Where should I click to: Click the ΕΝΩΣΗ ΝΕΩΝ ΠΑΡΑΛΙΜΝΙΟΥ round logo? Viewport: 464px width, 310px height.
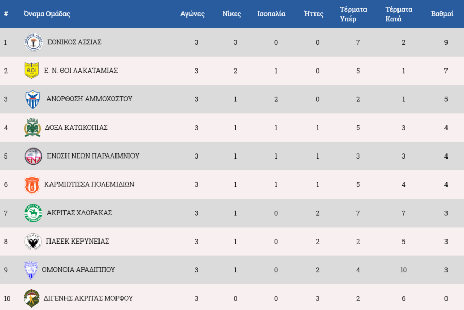[33, 156]
